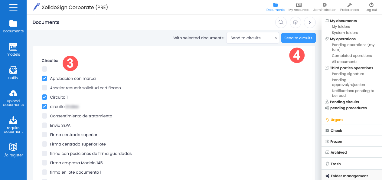Open the documents folder sidebar icon
The image size is (382, 180).
click(x=13, y=24)
